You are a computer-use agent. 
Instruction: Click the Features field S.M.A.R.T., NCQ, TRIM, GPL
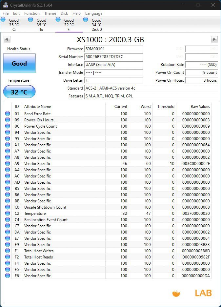tap(151, 96)
